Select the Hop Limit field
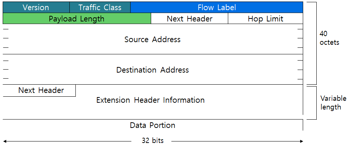The height and width of the screenshot is (149, 351). coord(265,18)
